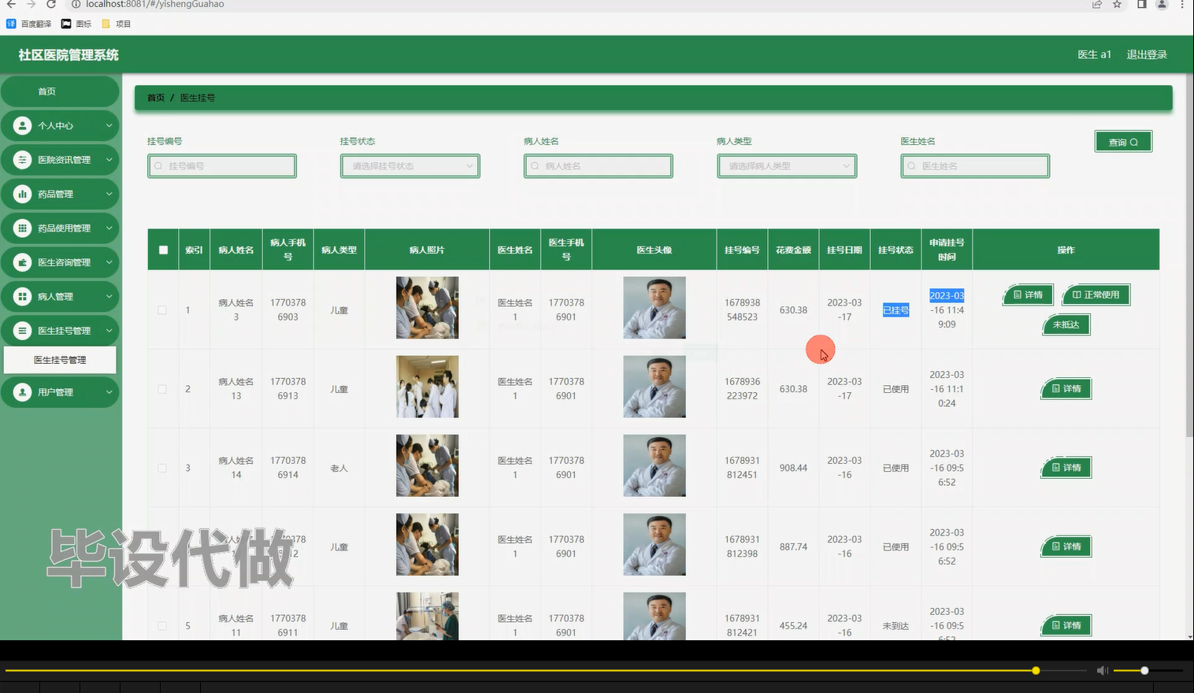Image resolution: width=1194 pixels, height=693 pixels.
Task: Collapse the 医生挂号管理 menu chevron
Action: (109, 331)
